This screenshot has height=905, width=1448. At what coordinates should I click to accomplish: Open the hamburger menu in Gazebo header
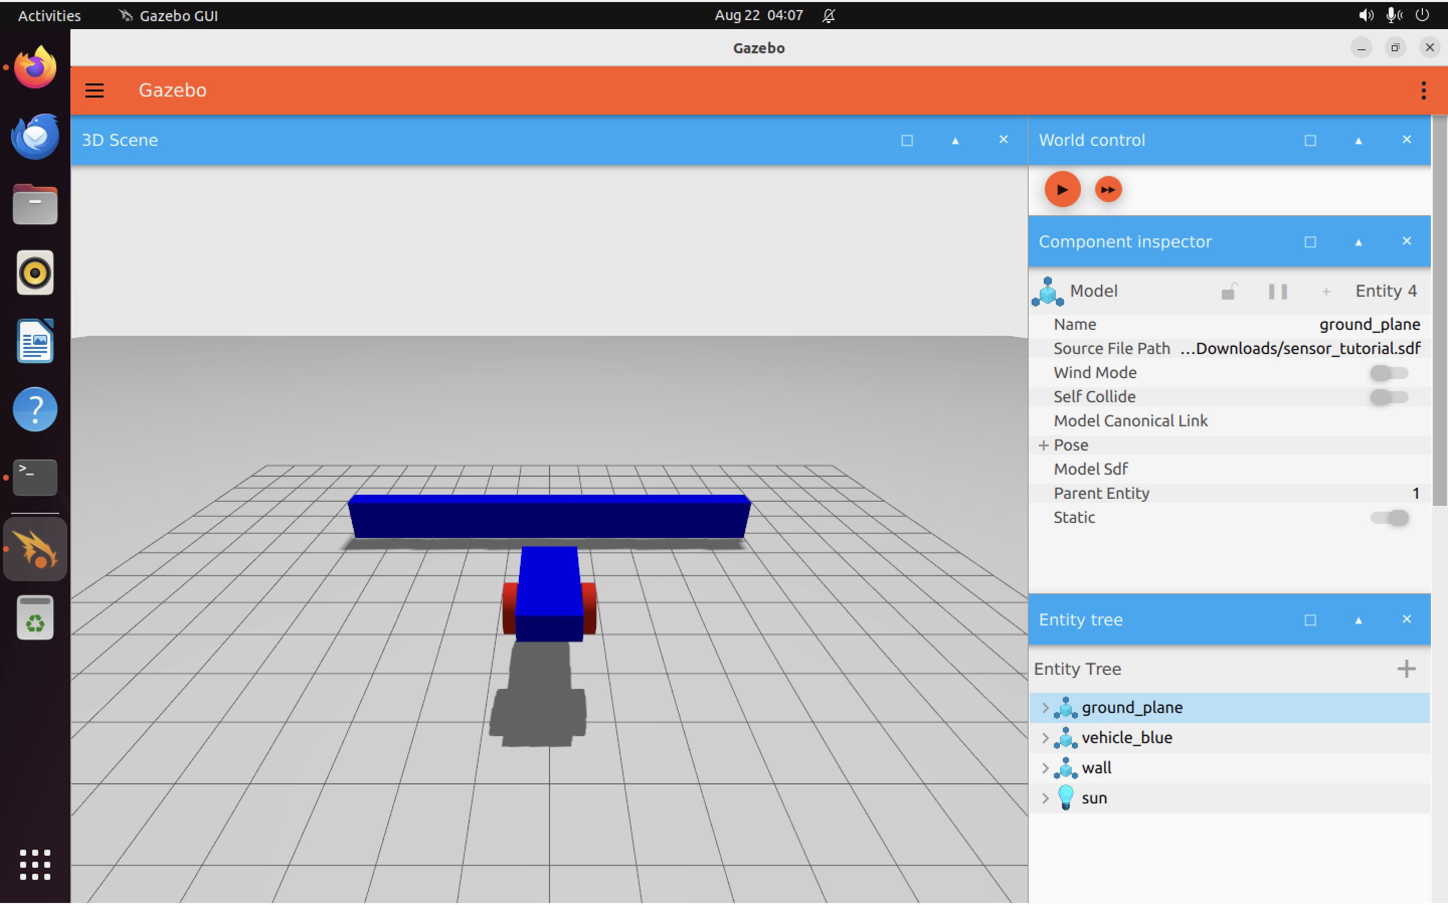pos(95,90)
